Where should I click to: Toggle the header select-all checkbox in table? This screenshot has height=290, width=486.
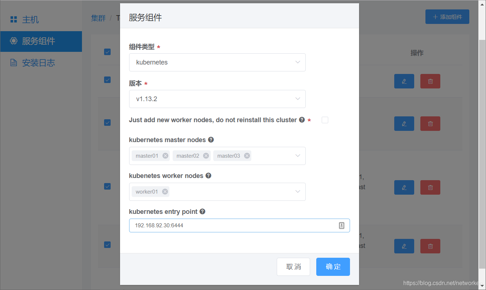(107, 52)
